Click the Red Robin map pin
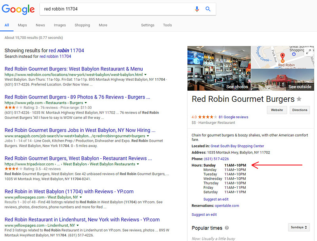Screen dimensions: 317x241 [x=283, y=58]
